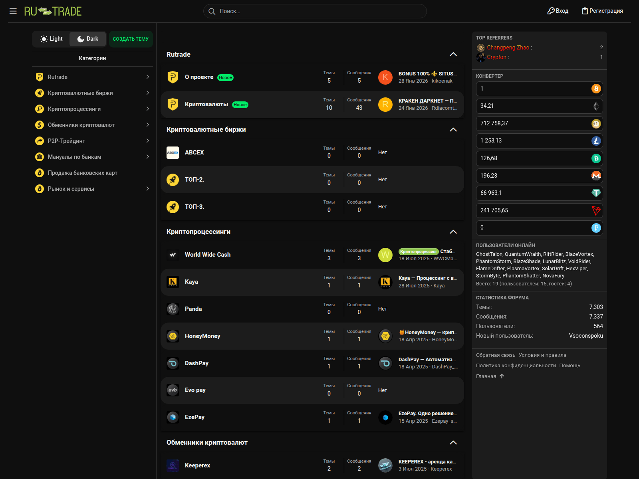Viewport: 639px width, 479px height.
Task: Collapse the Rutrade section
Action: click(453, 54)
